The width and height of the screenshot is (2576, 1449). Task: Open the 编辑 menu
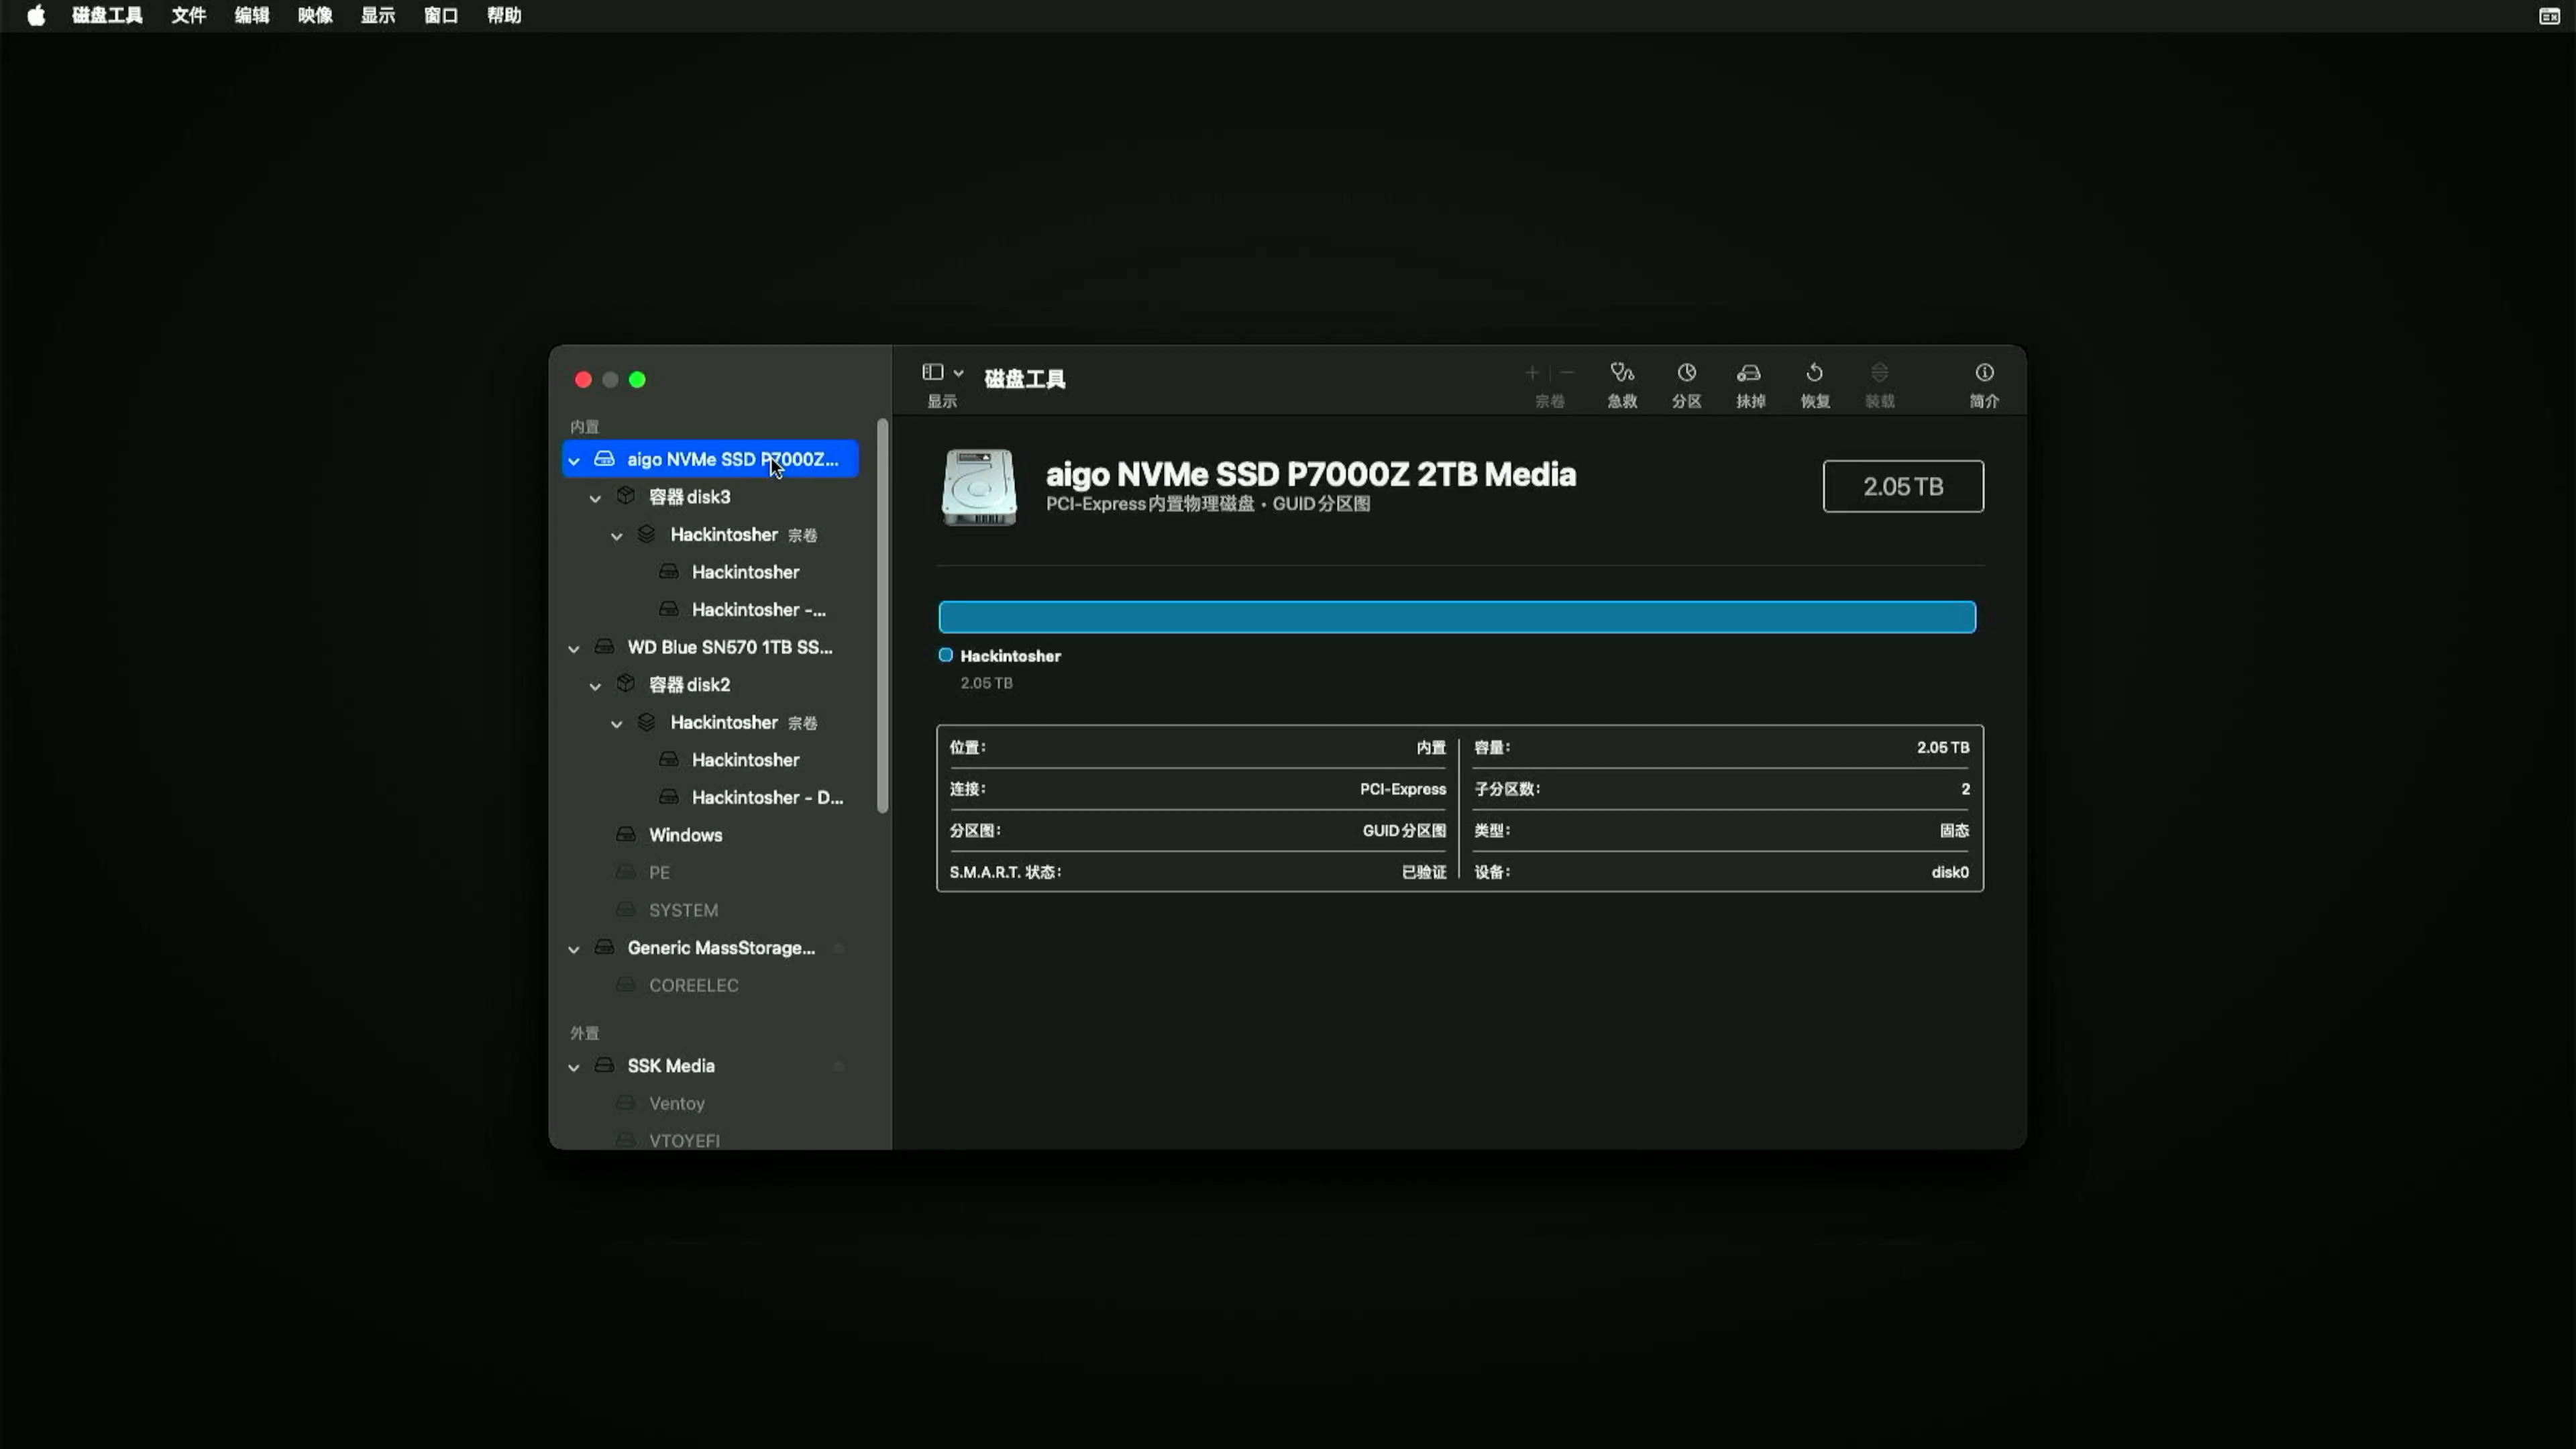pos(251,15)
